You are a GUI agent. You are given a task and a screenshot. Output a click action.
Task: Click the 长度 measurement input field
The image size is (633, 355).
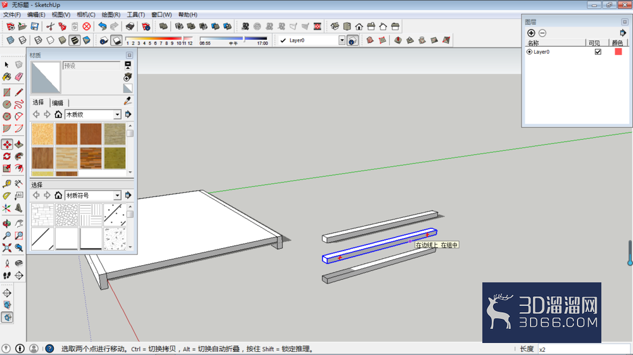click(584, 349)
